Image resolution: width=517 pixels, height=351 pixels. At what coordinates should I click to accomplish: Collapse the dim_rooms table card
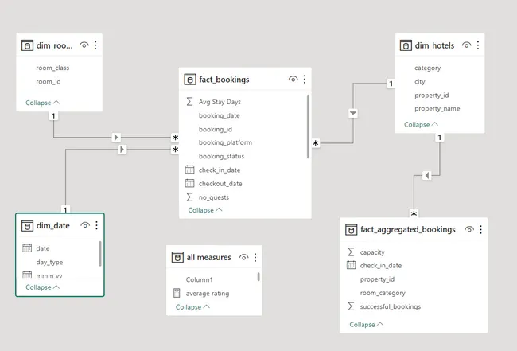click(x=42, y=103)
